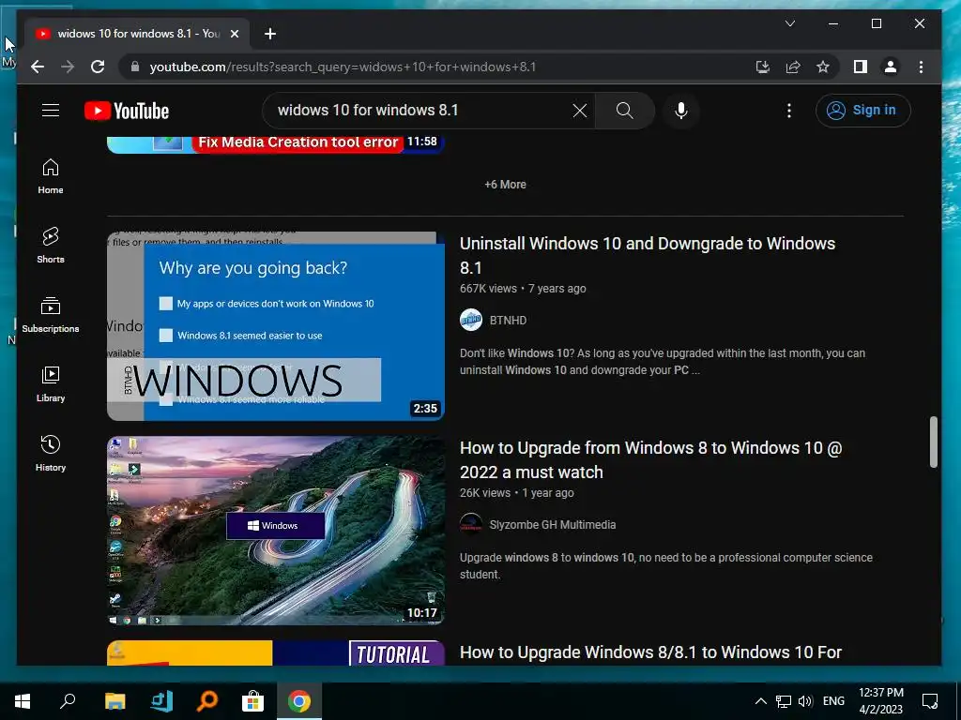The width and height of the screenshot is (961, 720).
Task: Open Shorts in the sidebar
Action: (51, 246)
